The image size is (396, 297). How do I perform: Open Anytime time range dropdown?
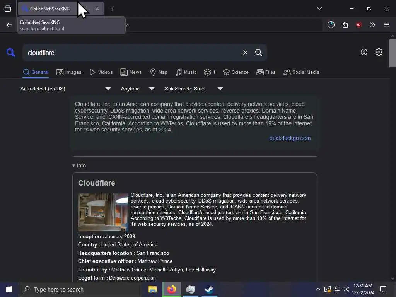(137, 89)
